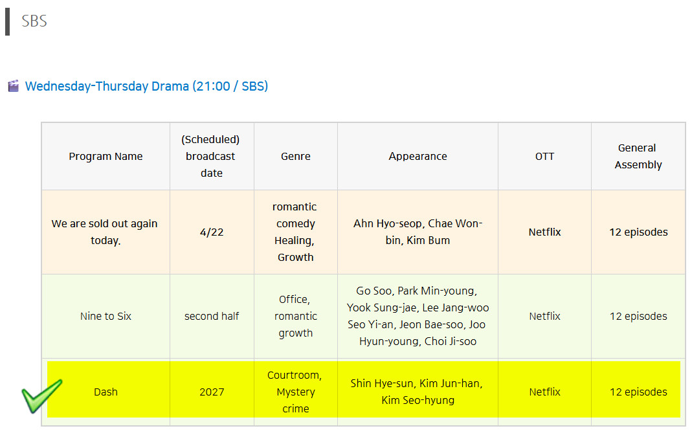Select the 'Office, romantic growth' genre cell
The height and width of the screenshot is (435, 692).
click(x=296, y=317)
